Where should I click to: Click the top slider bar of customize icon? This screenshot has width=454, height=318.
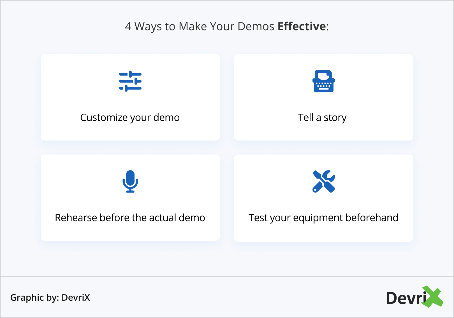130,74
